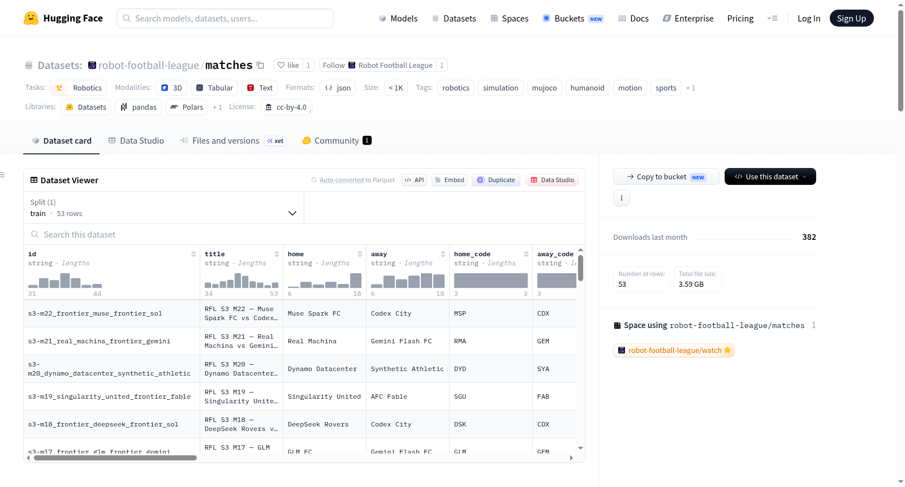Image resolution: width=905 pixels, height=487 pixels.
Task: Focus the Search this dataset field
Action: pyautogui.click(x=304, y=234)
